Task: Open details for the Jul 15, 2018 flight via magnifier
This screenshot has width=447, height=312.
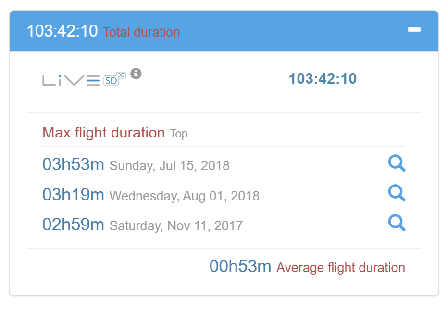Action: pos(397,163)
